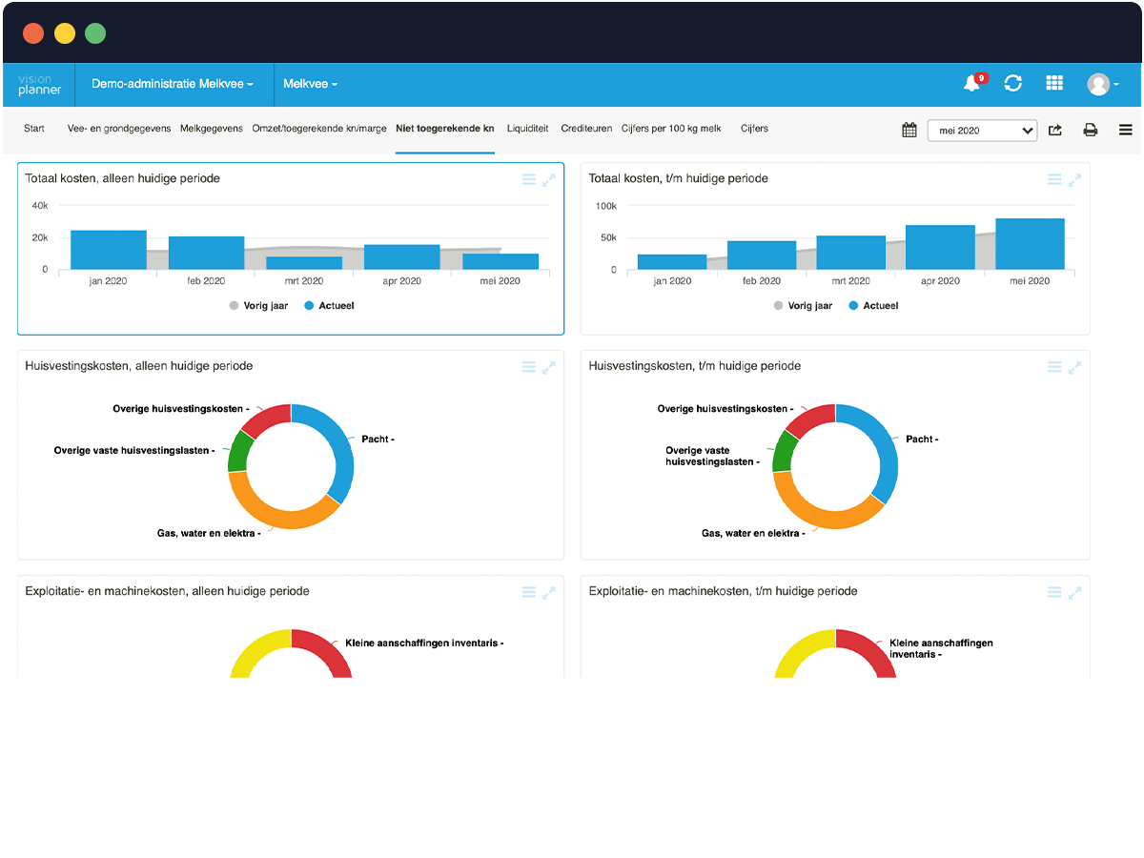1144x858 pixels.
Task: Open the 'Melkvee' dropdown in header
Action: click(310, 84)
